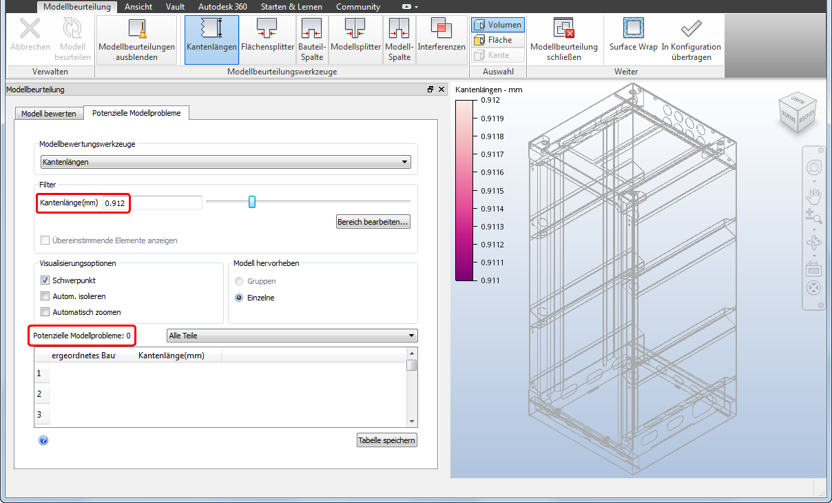
Task: Click the circled X navigation bar icon
Action: (x=813, y=288)
